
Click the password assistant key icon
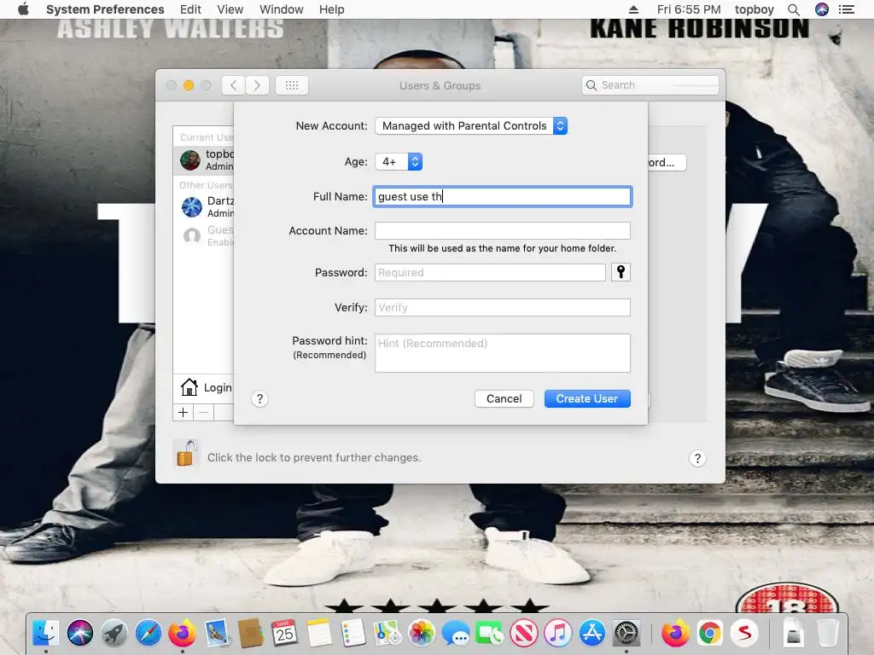click(621, 272)
